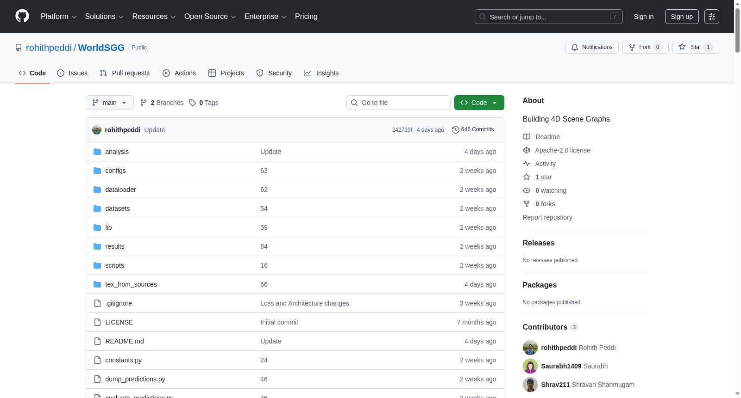Click the LICENSE file icon
This screenshot has height=398, width=741.
click(97, 322)
